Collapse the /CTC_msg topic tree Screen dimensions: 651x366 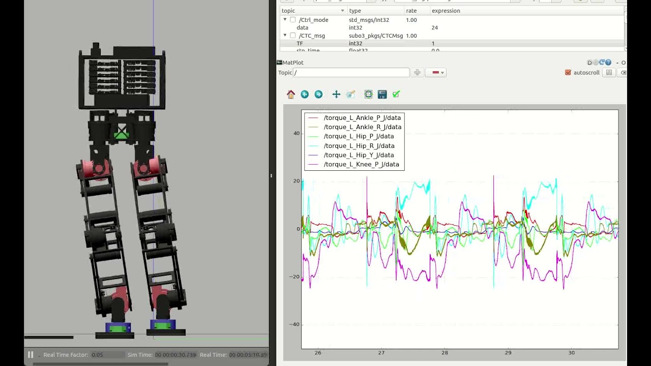pos(285,36)
